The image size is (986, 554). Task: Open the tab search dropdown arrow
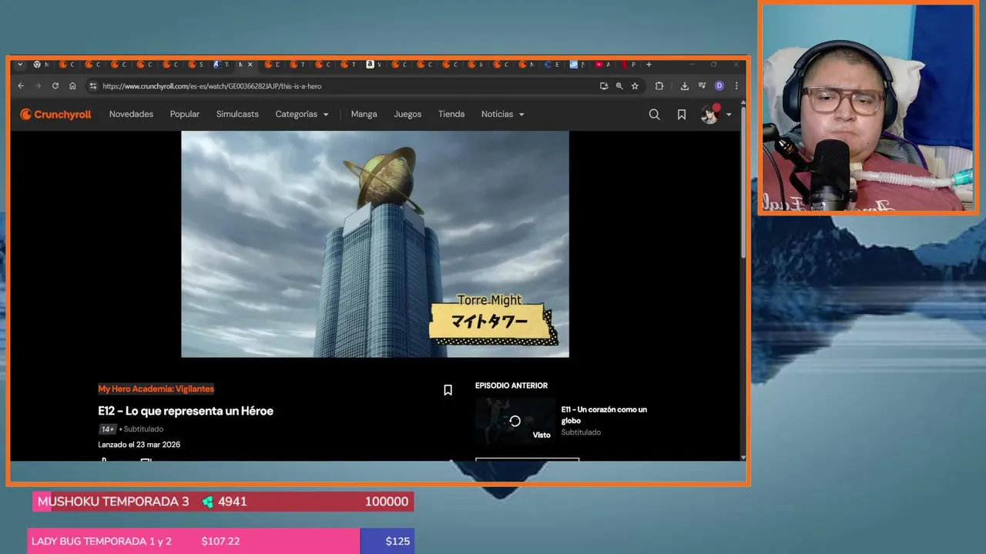coord(20,65)
